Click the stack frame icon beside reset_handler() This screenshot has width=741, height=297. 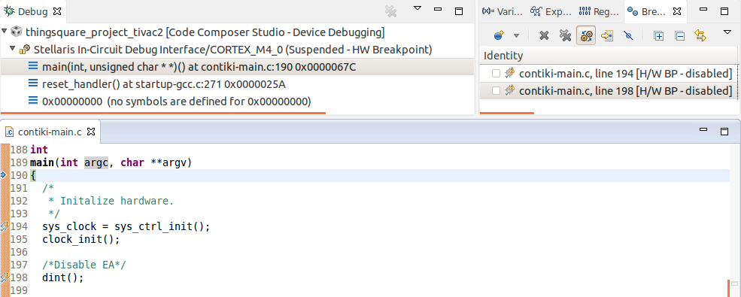click(x=33, y=83)
